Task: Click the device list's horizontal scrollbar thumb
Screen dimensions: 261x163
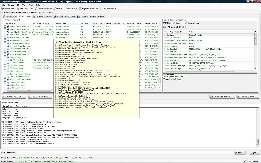Action: point(29,90)
